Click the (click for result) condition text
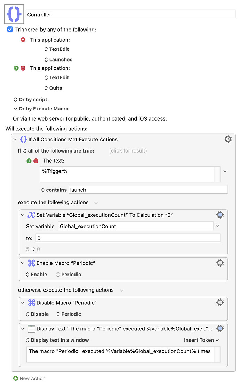 [x=128, y=150]
